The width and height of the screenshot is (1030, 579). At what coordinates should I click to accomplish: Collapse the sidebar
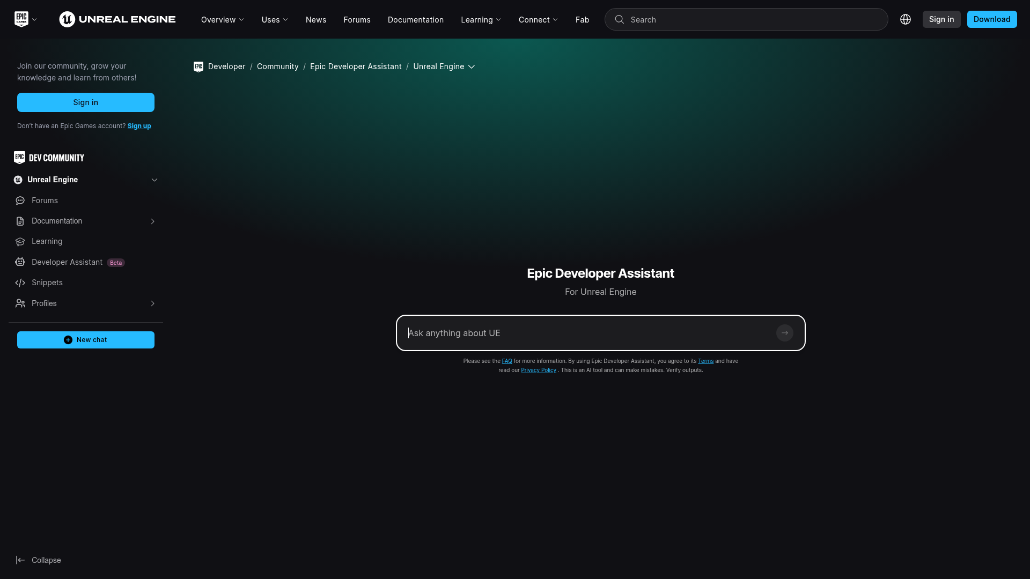[x=39, y=560]
